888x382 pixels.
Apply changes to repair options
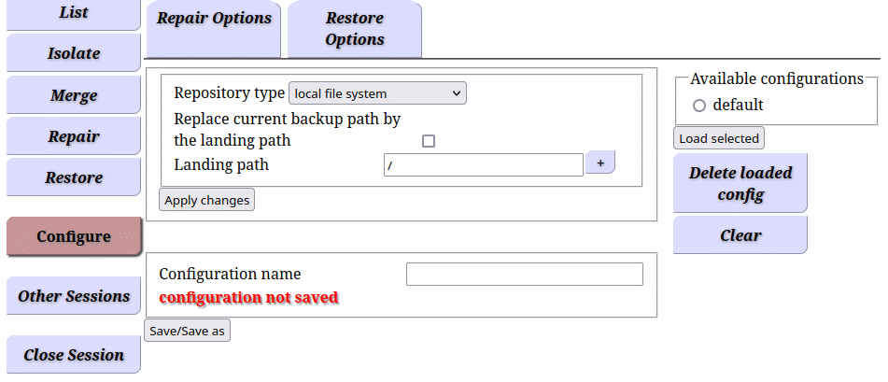tap(206, 200)
